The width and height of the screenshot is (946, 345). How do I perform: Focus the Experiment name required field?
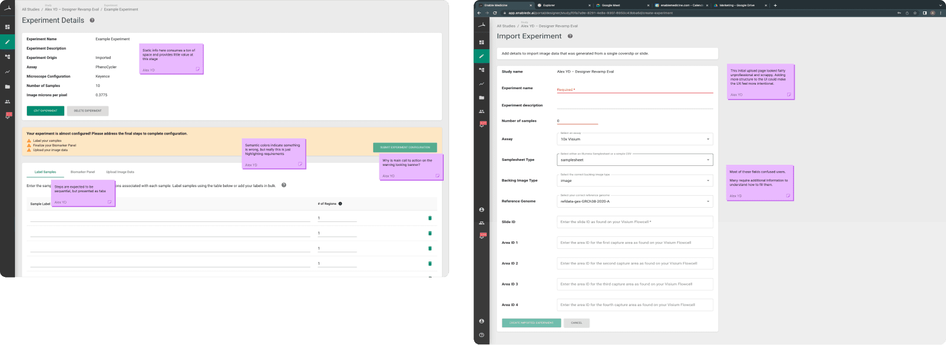(635, 89)
